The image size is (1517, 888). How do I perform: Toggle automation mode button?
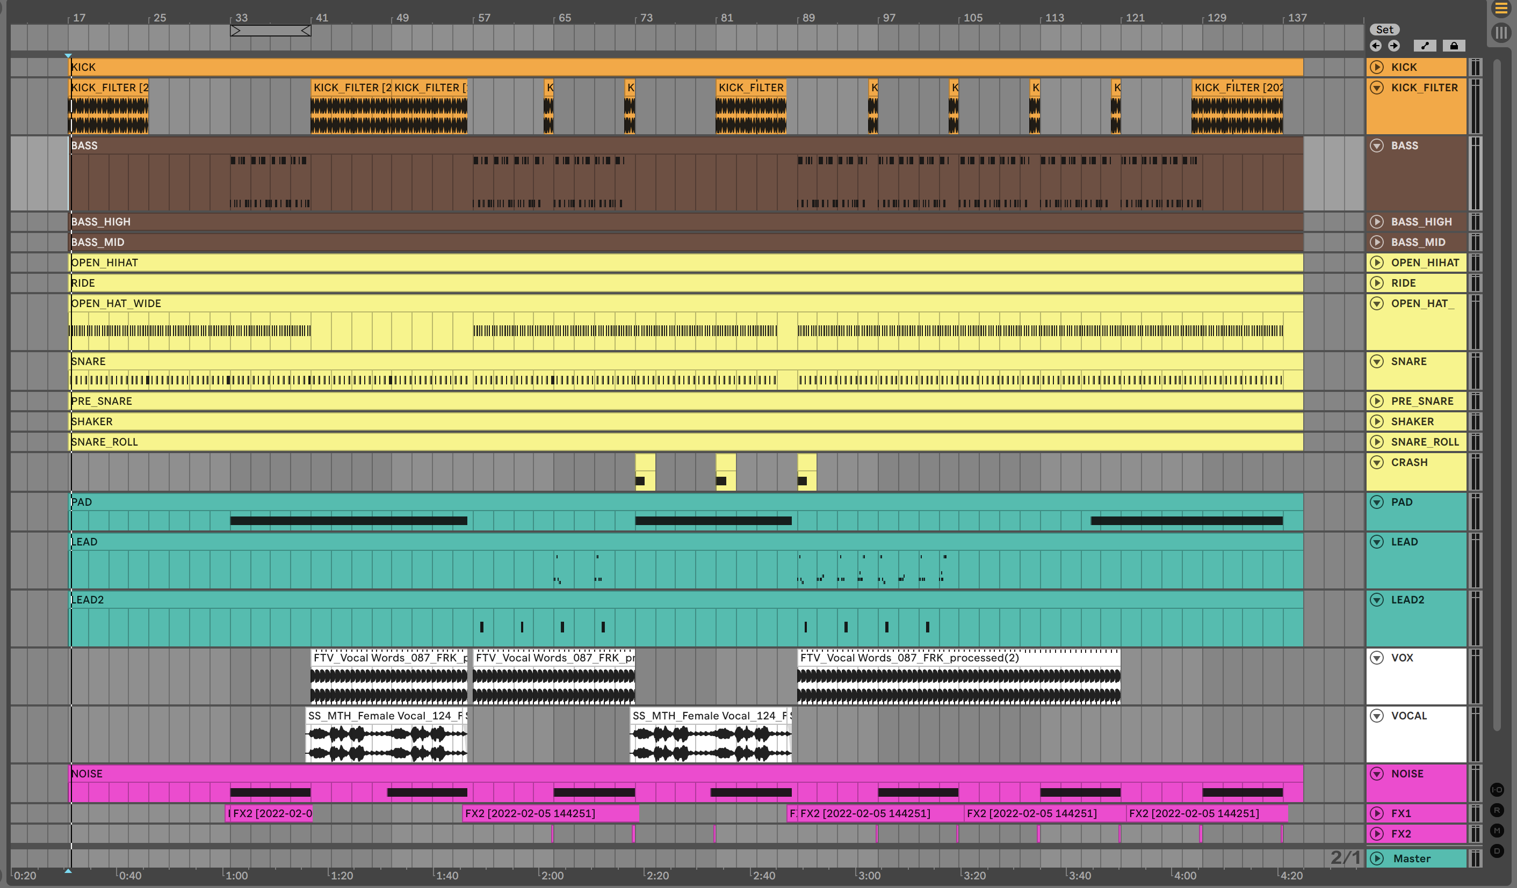(x=1425, y=46)
